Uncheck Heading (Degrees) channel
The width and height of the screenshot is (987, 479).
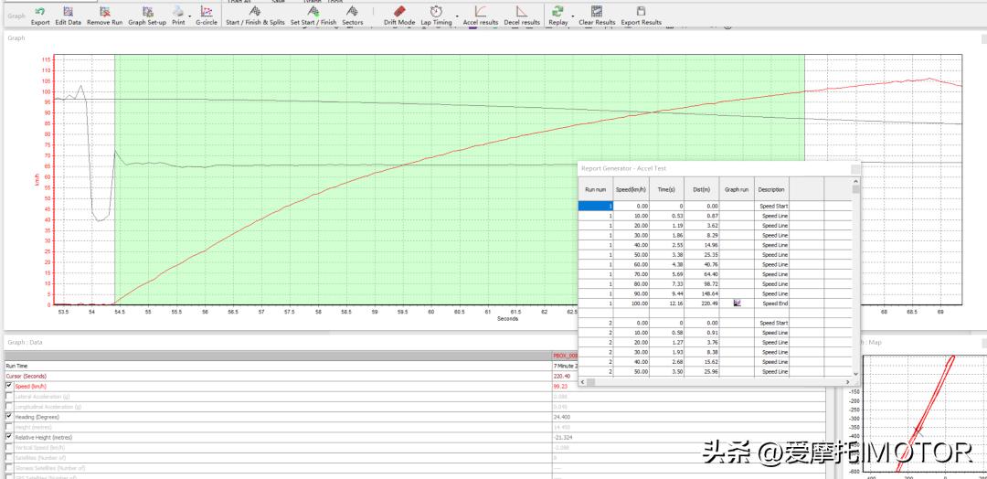point(9,416)
